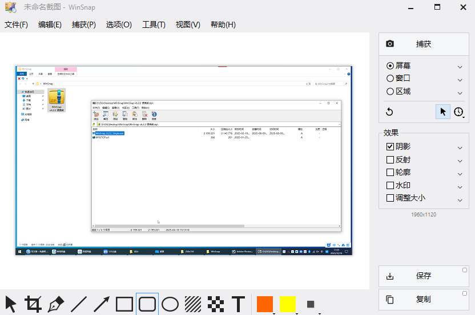Expand the 区域 options chevron

tap(460, 93)
